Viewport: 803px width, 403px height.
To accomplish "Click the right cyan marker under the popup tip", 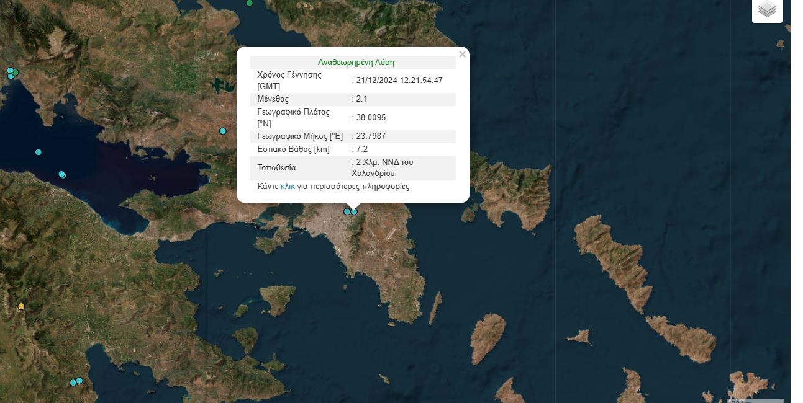I will [x=355, y=211].
